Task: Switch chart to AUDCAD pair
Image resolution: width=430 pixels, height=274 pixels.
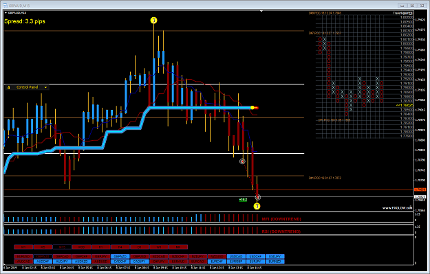Action: (x=23, y=262)
